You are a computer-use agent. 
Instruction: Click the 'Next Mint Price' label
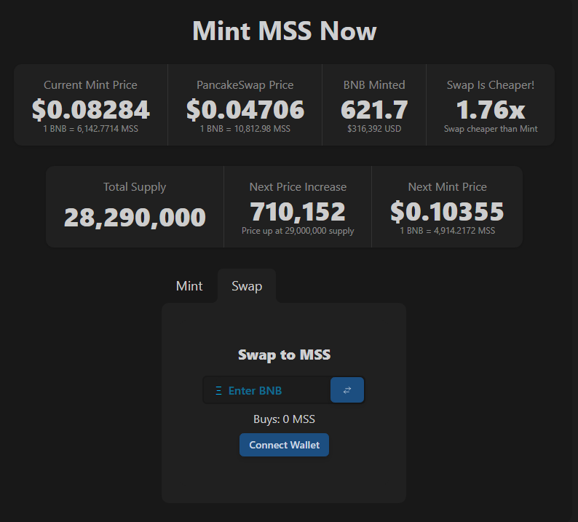coord(447,187)
